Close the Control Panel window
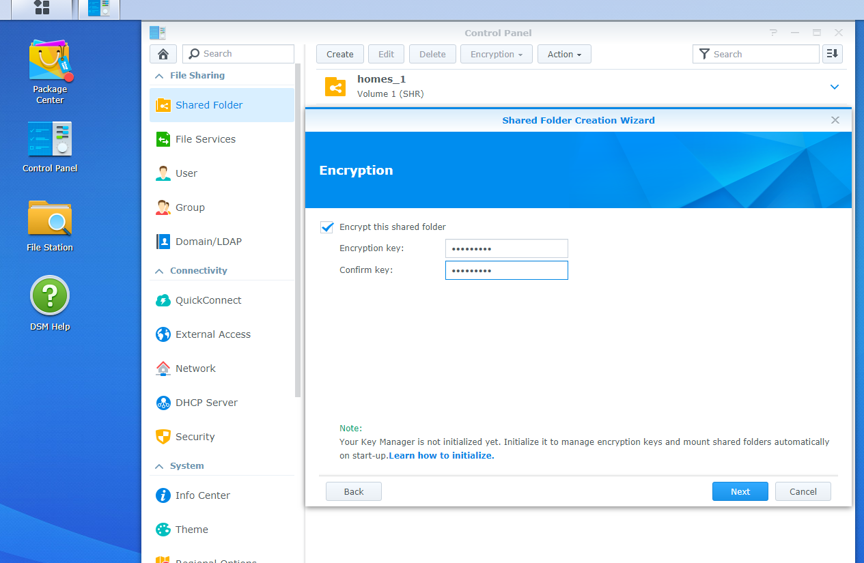Viewport: 864px width, 563px height. (x=839, y=33)
